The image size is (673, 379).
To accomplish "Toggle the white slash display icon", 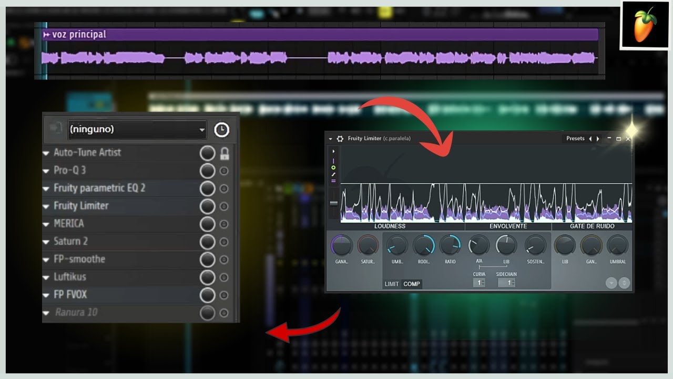I will pos(333,174).
